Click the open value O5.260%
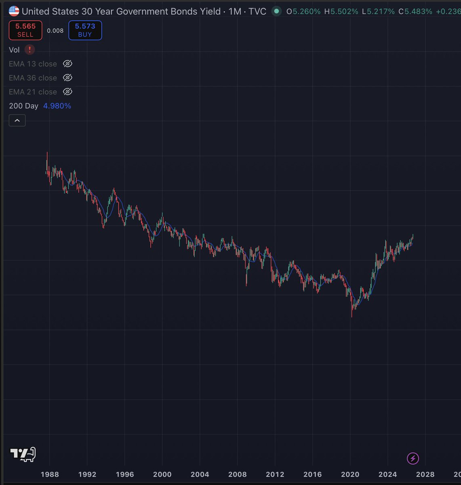Image resolution: width=461 pixels, height=485 pixels. coord(303,11)
